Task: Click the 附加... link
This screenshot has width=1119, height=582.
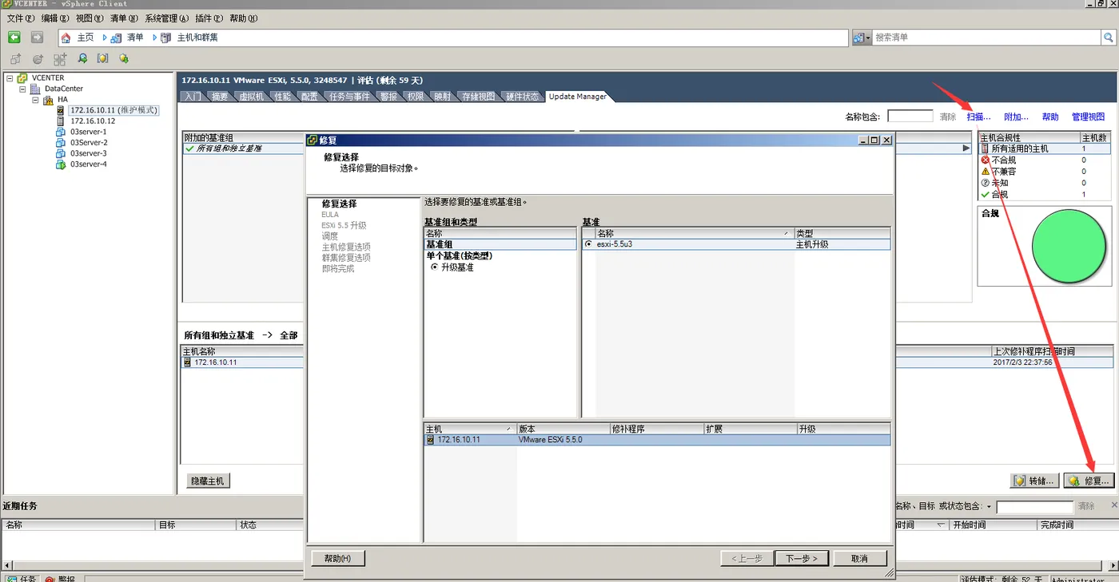Action: point(1016,117)
